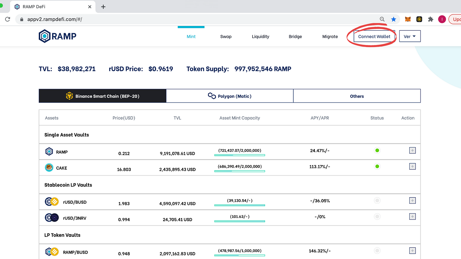The height and width of the screenshot is (259, 461).
Task: Open the Swap page in the navigation
Action: pos(226,36)
